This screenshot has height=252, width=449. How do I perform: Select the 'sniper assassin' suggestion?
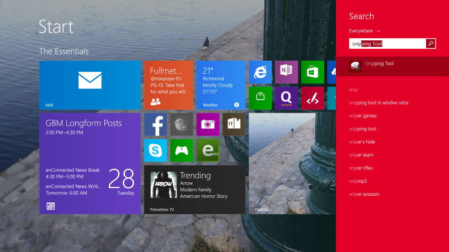pyautogui.click(x=364, y=194)
